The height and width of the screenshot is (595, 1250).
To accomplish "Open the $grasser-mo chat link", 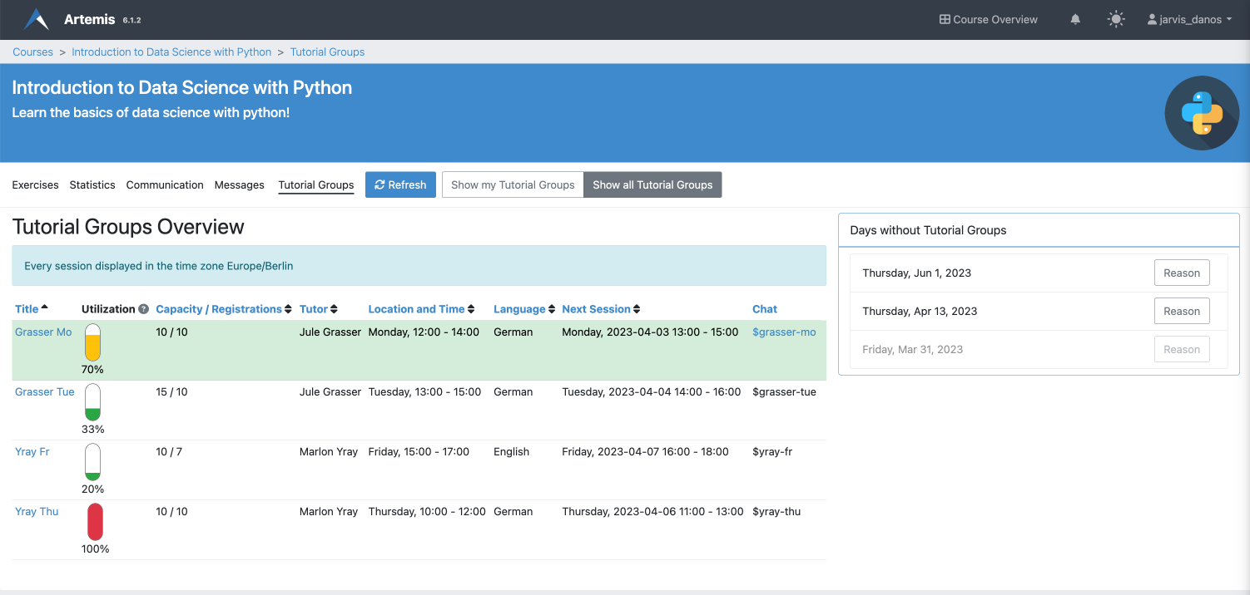I will pos(783,332).
